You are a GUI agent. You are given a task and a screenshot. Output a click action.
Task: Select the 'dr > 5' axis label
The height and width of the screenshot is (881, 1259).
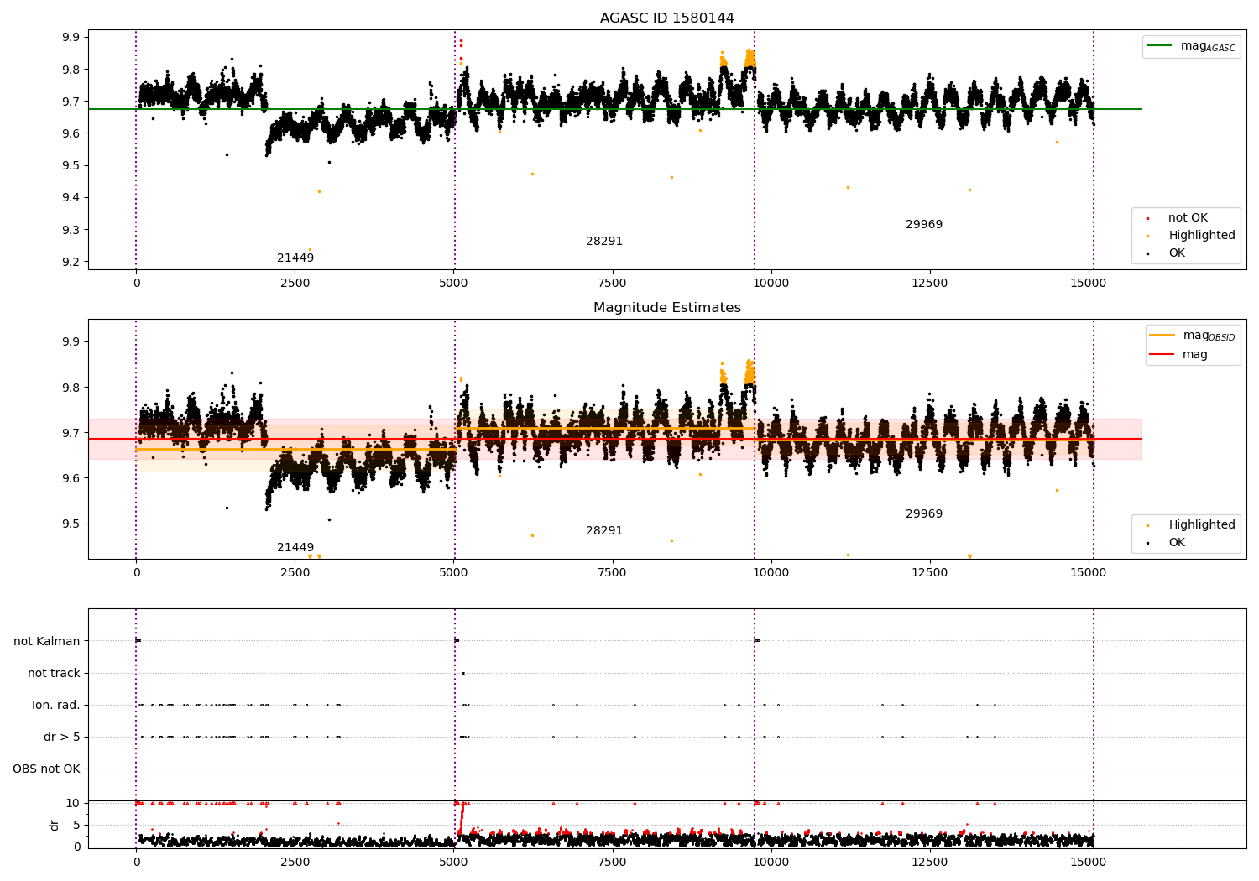pos(62,737)
